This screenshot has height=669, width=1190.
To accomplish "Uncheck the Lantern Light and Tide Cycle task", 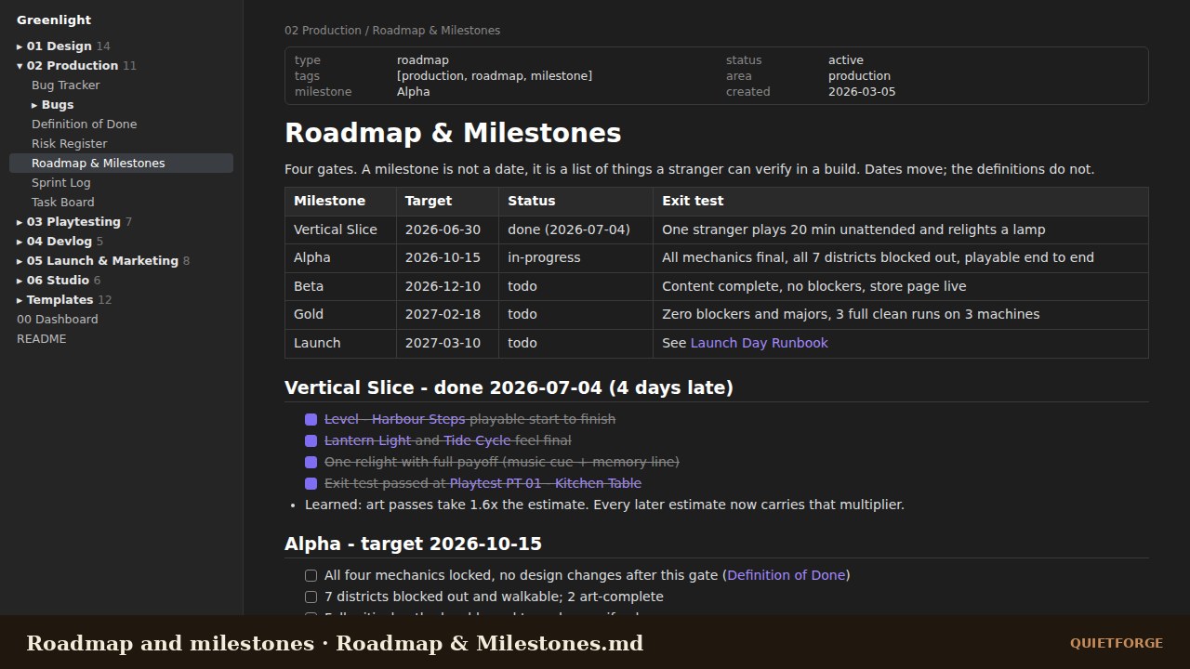I will point(311,441).
